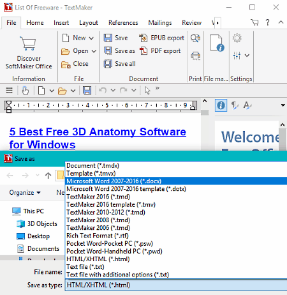Click the undo arrow icon
This screenshot has height=295, width=287.
click(103, 91)
